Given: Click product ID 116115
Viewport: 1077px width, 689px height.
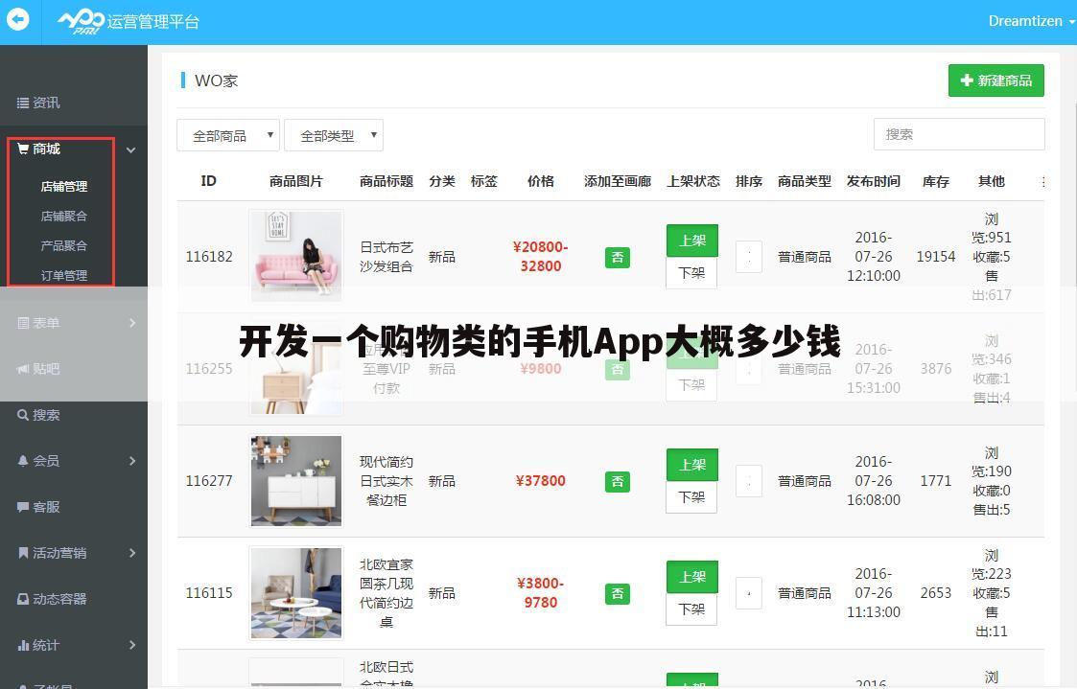Looking at the screenshot, I should tap(209, 593).
